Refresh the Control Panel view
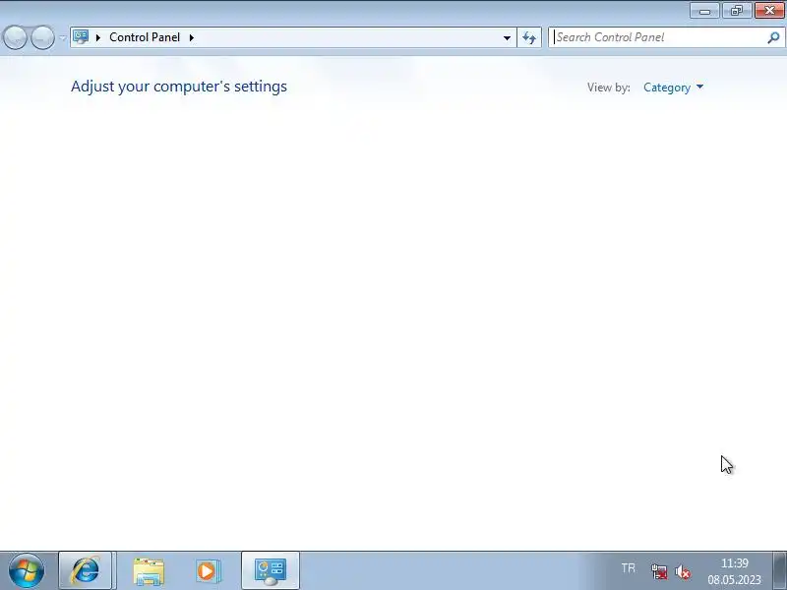The image size is (787, 590). [x=529, y=37]
